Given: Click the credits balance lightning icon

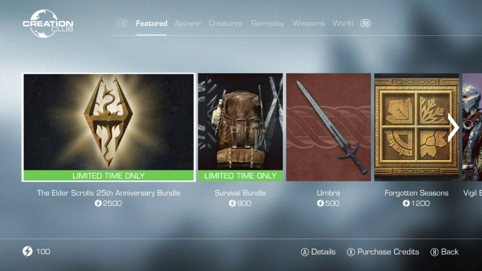Looking at the screenshot, I should point(27,251).
